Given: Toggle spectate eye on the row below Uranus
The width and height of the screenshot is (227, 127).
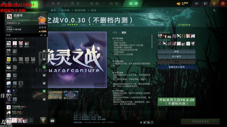Looking at the screenshot, I should pos(44,75).
